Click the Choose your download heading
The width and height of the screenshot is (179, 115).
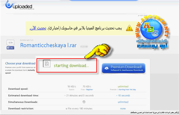[20, 63]
